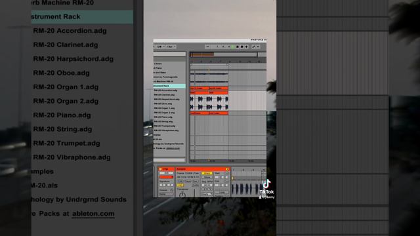
Task: Click the loop brace above the tracks
Action: pos(209,65)
